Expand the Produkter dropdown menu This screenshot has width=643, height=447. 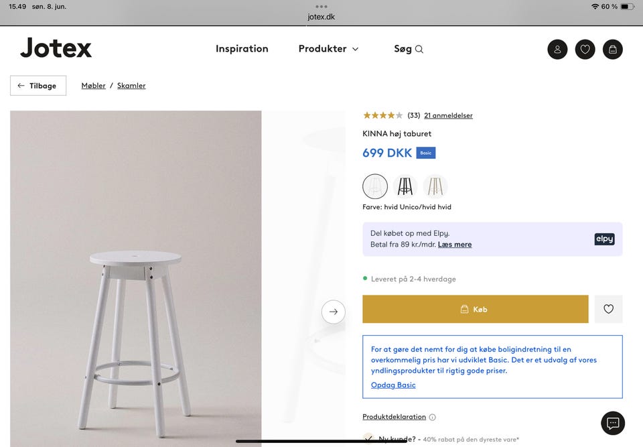click(328, 49)
